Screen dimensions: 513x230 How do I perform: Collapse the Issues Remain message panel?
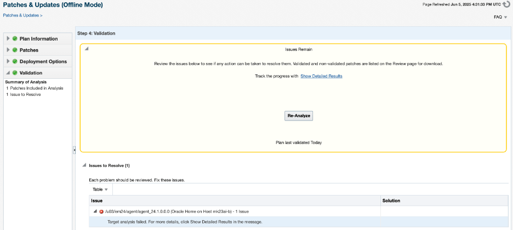tap(87, 49)
